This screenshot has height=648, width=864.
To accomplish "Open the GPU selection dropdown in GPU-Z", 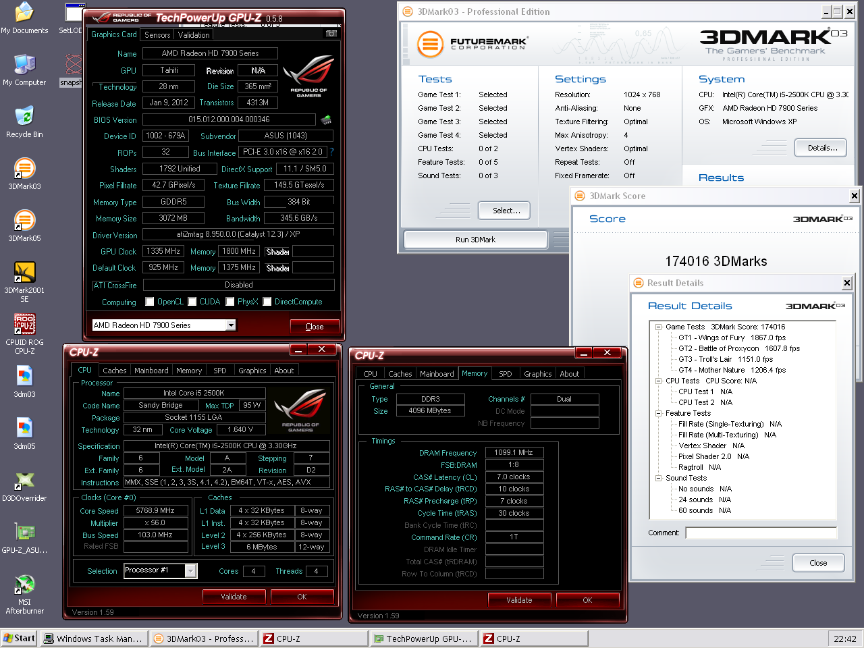I will click(x=231, y=325).
